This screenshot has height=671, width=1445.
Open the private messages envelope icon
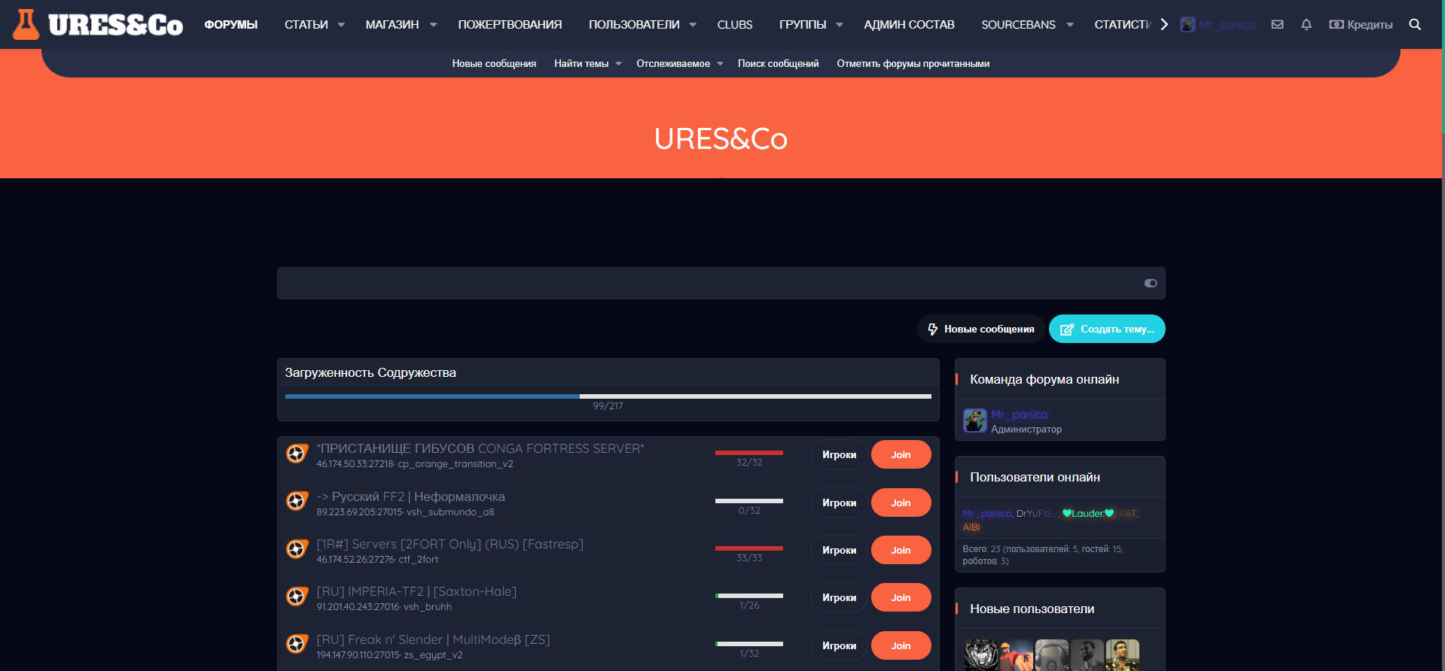(1277, 25)
